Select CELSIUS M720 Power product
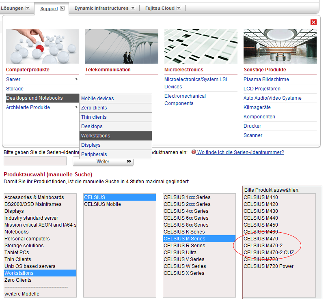This screenshot has width=328, height=302. coord(279,266)
